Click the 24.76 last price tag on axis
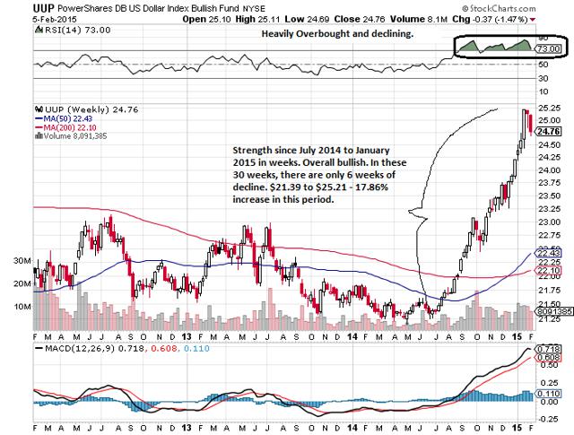Image resolution: width=574 pixels, height=435 pixels. [x=549, y=132]
